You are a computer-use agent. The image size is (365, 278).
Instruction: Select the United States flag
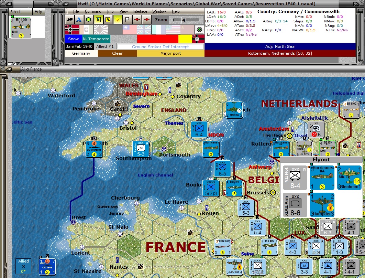point(173,30)
